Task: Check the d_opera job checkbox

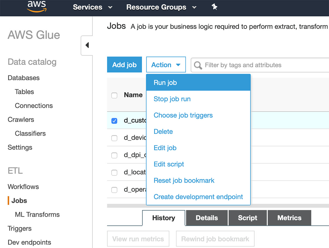Action: point(114,190)
